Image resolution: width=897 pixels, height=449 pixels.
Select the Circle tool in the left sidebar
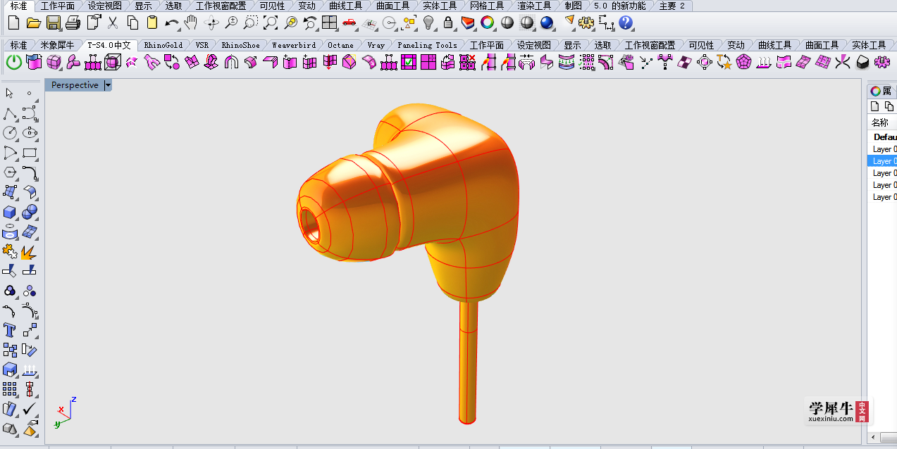coord(10,133)
